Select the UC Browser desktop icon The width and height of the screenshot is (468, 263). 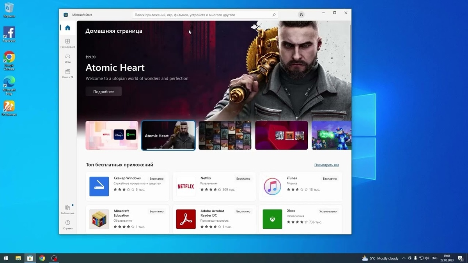(9, 108)
